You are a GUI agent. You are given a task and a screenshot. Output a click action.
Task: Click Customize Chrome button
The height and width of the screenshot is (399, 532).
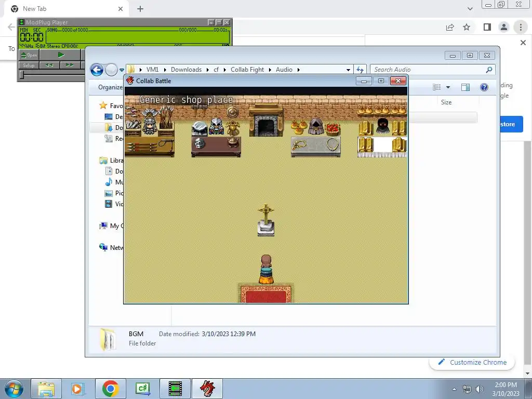(472, 362)
